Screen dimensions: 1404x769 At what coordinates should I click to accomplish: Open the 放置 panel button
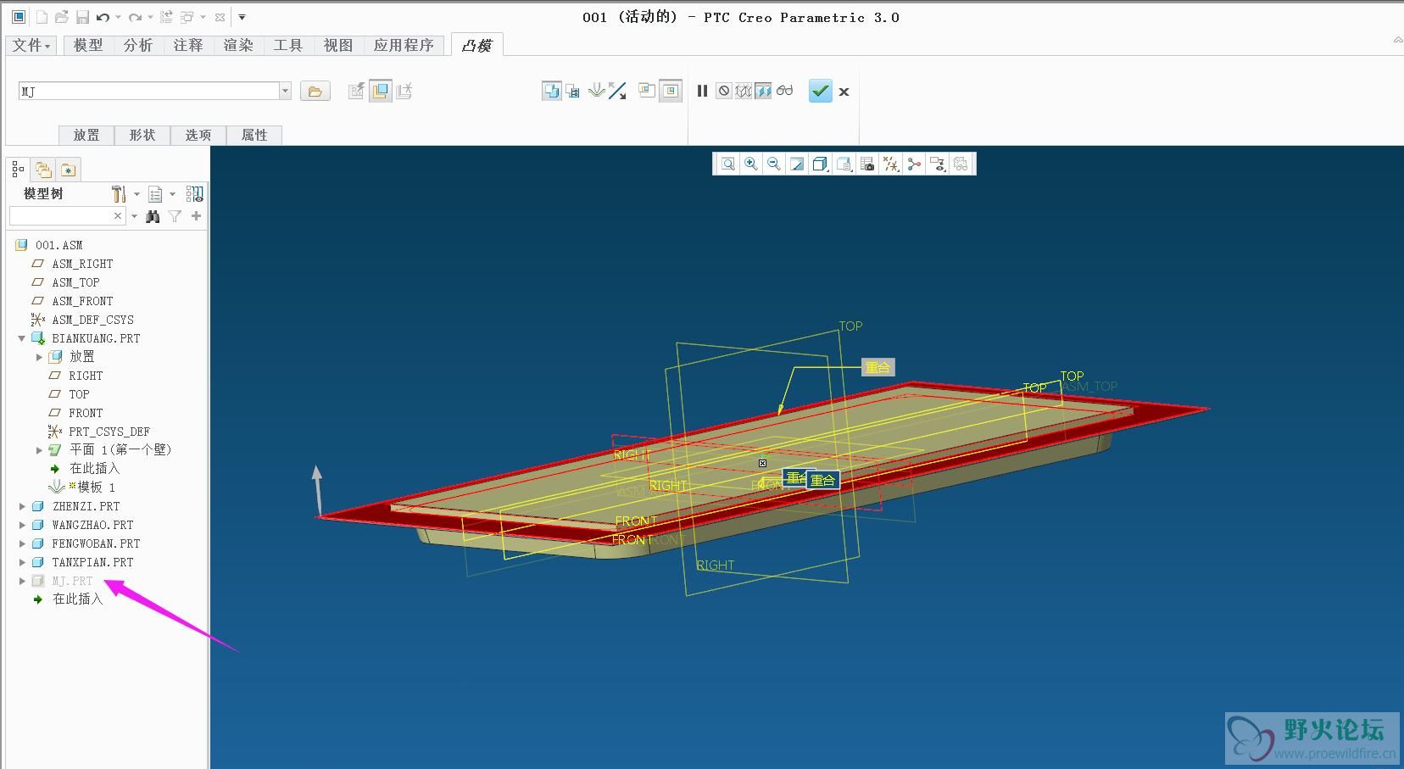click(x=86, y=135)
